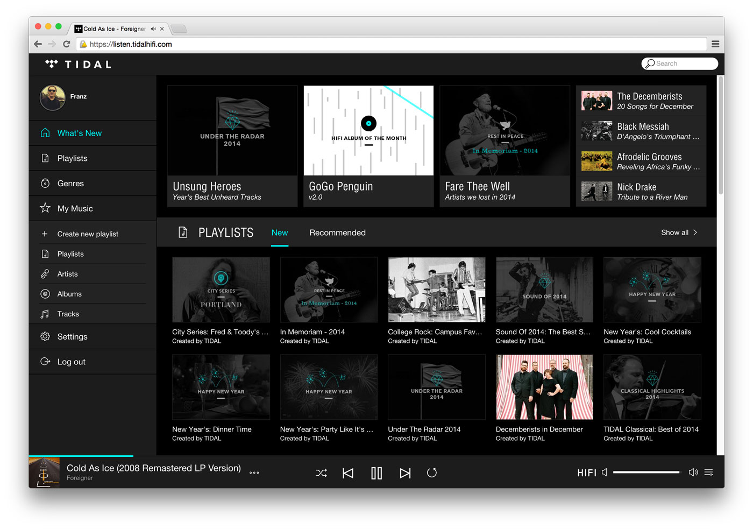Open Unsung Heroes featured card

click(232, 146)
